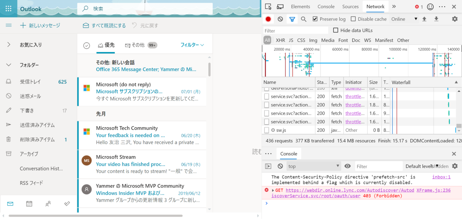The height and width of the screenshot is (219, 462).
Task: Open the DevTools Elements tab
Action: [x=301, y=7]
